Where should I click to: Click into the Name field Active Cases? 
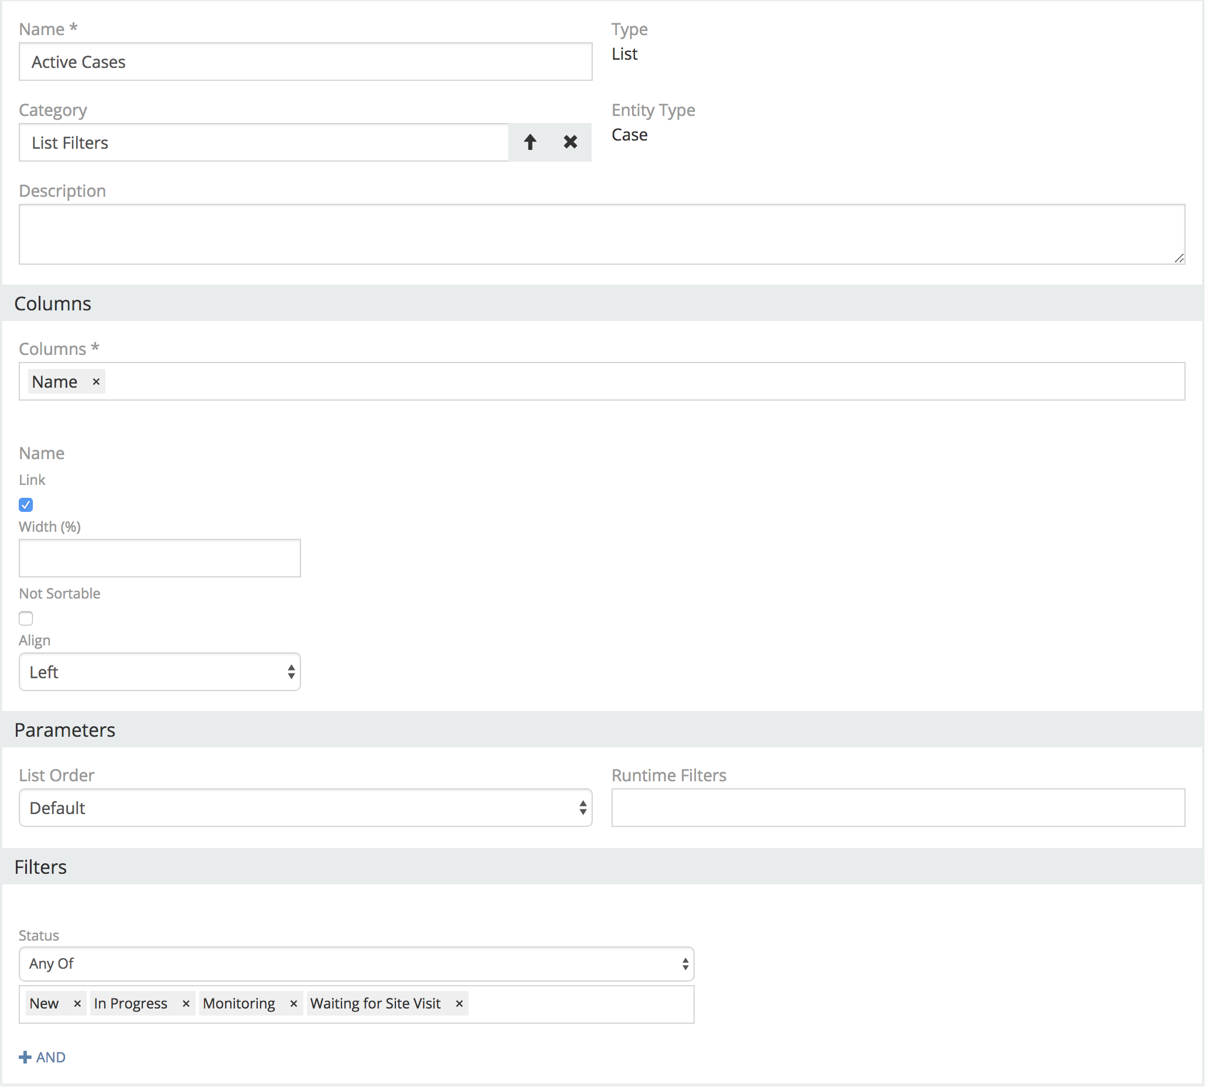pyautogui.click(x=305, y=62)
